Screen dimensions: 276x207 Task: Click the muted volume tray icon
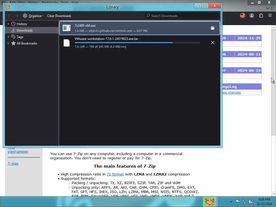click(x=251, y=202)
